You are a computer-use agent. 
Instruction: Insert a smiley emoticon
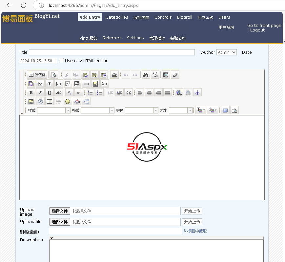[x=68, y=101]
